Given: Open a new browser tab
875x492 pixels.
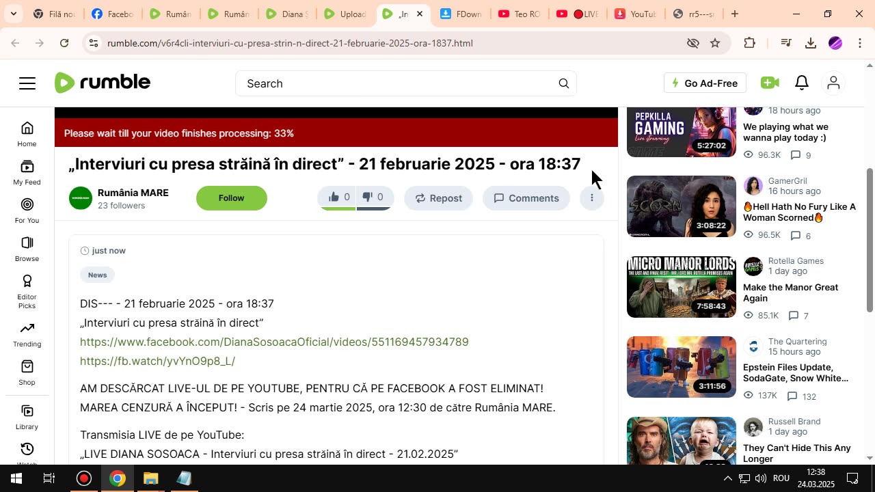Looking at the screenshot, I should pos(735,14).
